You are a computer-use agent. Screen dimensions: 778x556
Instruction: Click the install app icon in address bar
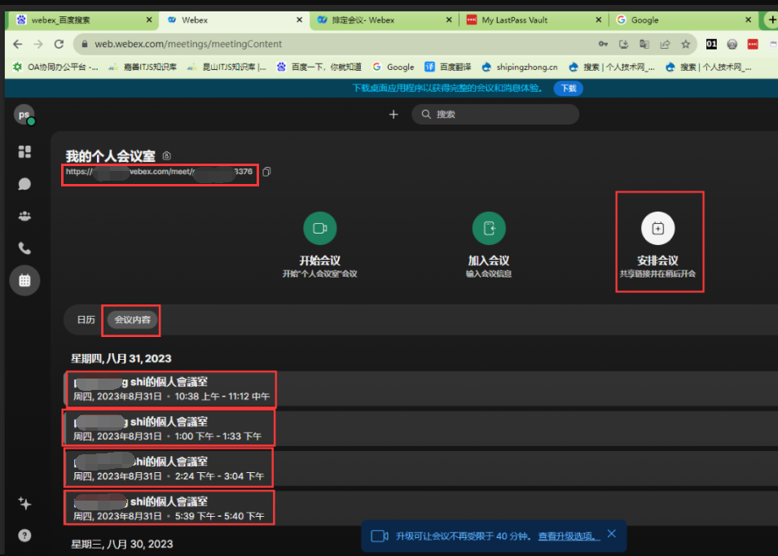click(624, 44)
